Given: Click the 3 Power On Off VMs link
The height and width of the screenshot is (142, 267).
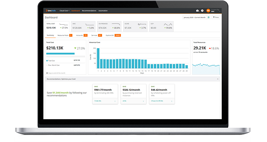Looking at the screenshot, I should 157,101.
